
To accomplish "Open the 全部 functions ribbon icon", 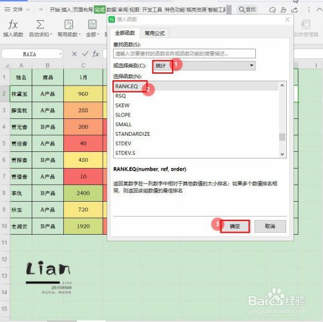I will pos(92,25).
